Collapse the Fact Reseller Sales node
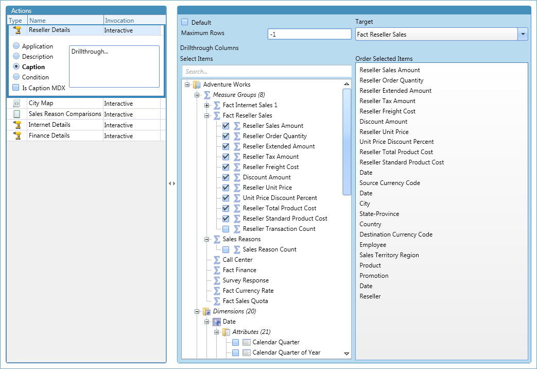The image size is (537, 369). pos(207,115)
